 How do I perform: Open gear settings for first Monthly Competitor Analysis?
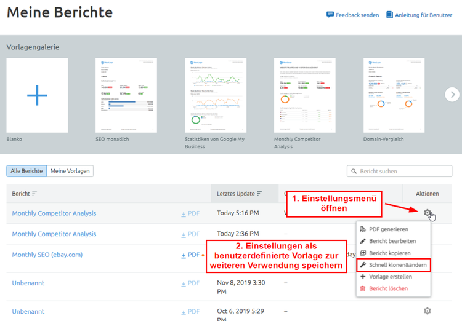428,212
